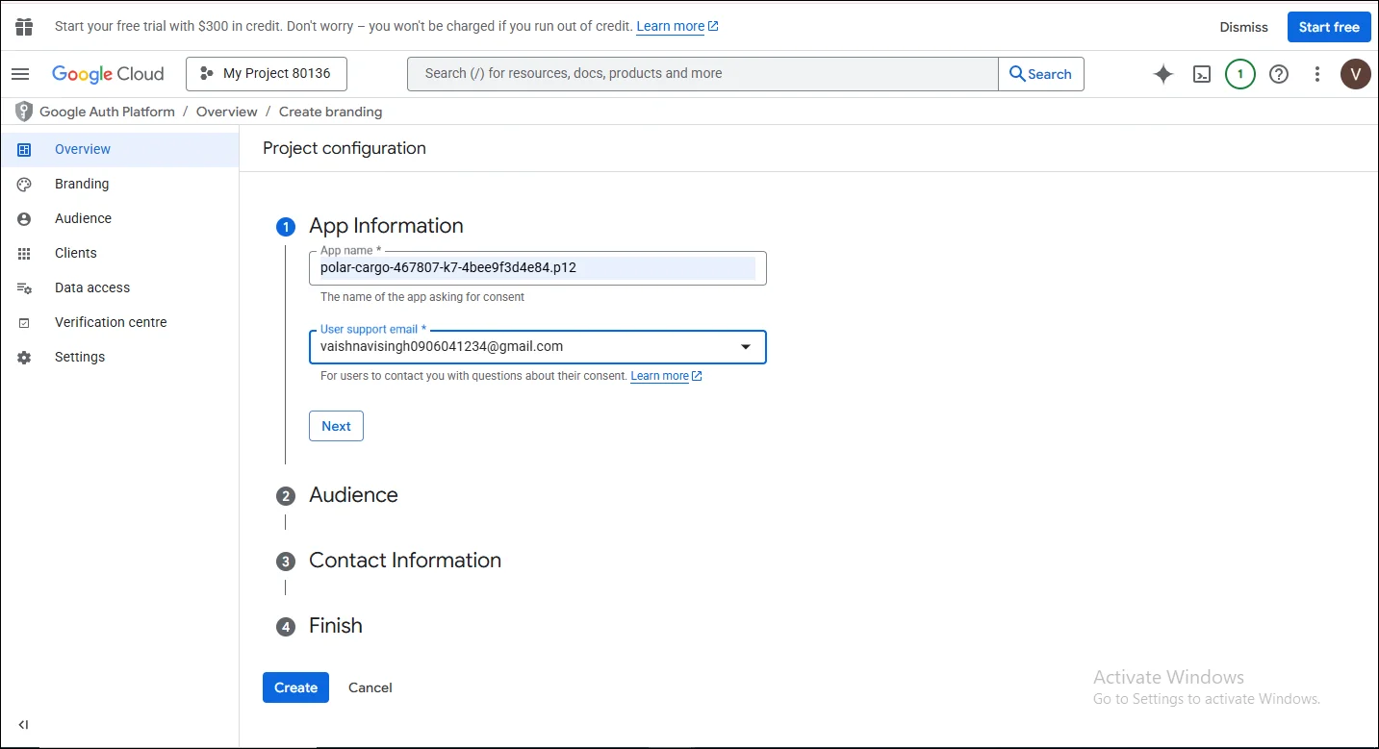The image size is (1379, 749).
Task: Select Overview in the sidebar menu
Action: coord(119,149)
